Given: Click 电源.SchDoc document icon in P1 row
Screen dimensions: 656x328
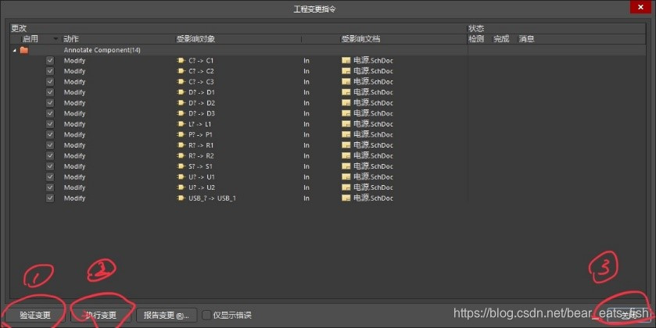Looking at the screenshot, I should point(346,134).
